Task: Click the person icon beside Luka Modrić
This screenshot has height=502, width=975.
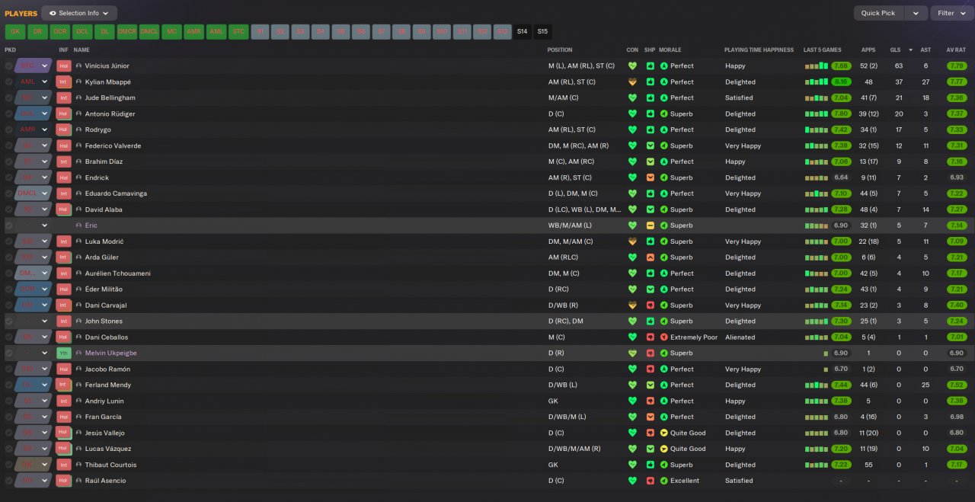Action: tap(78, 241)
